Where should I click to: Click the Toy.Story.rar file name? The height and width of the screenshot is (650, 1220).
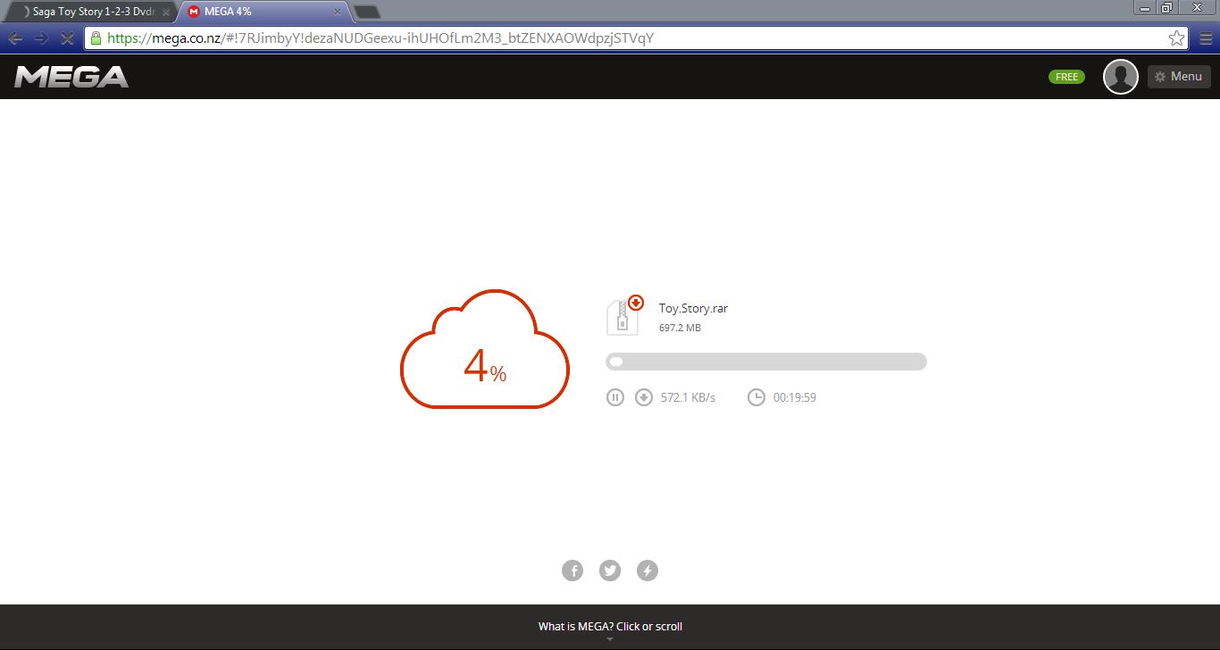[693, 308]
